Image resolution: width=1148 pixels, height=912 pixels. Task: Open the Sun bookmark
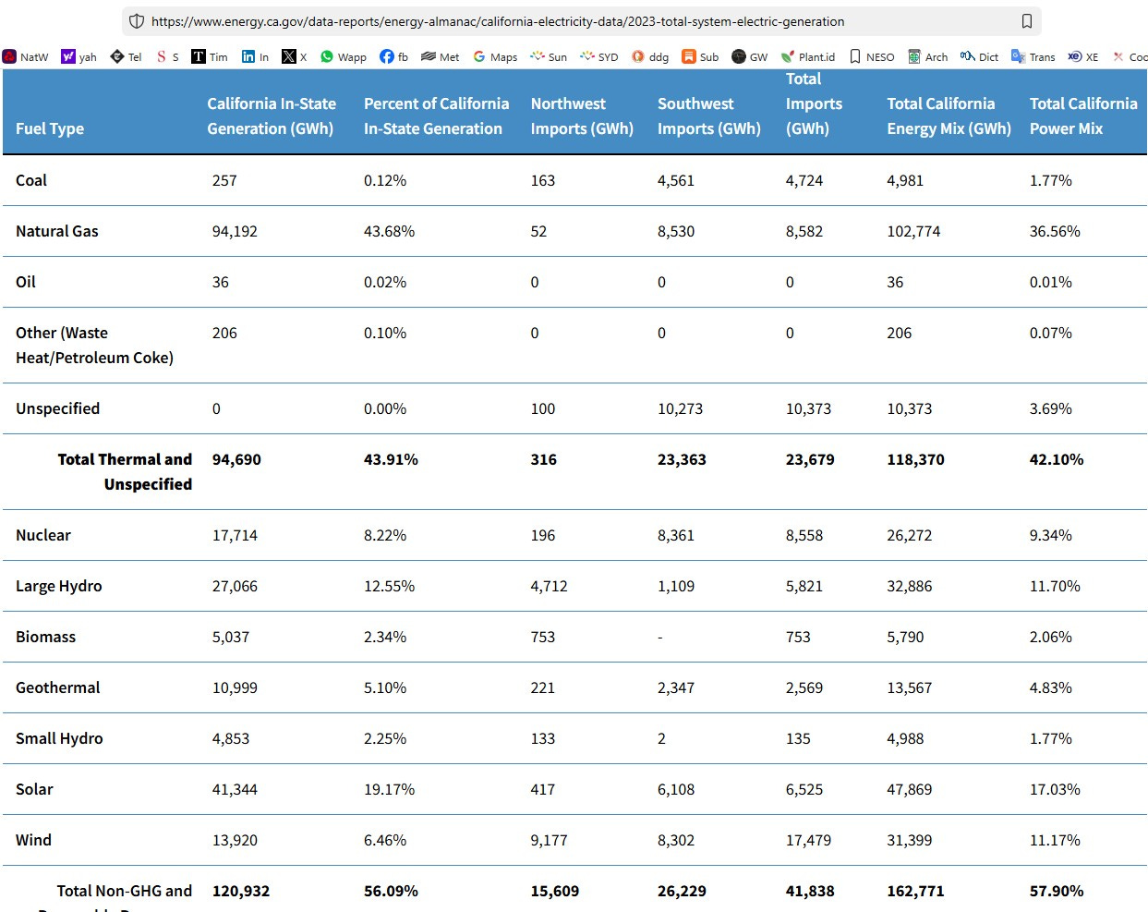(549, 56)
